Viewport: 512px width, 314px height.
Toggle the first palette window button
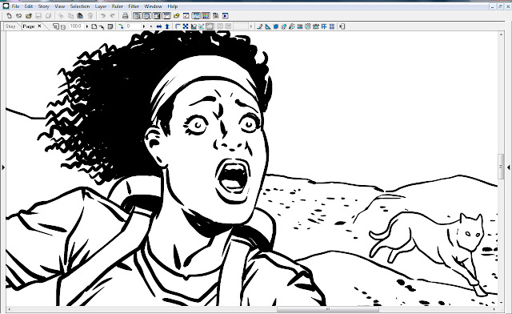click(x=138, y=16)
